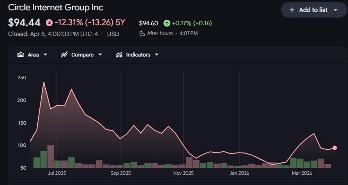Click the 4:07 PM after-hours time
Image resolution: width=348 pixels, height=185 pixels.
tap(188, 33)
